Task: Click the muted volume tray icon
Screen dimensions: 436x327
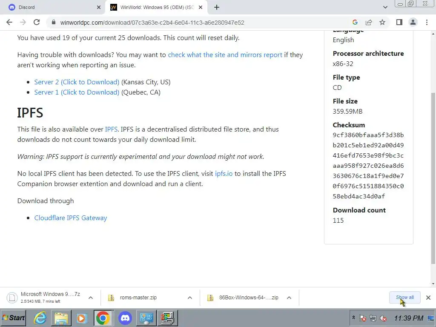Action: (383, 318)
